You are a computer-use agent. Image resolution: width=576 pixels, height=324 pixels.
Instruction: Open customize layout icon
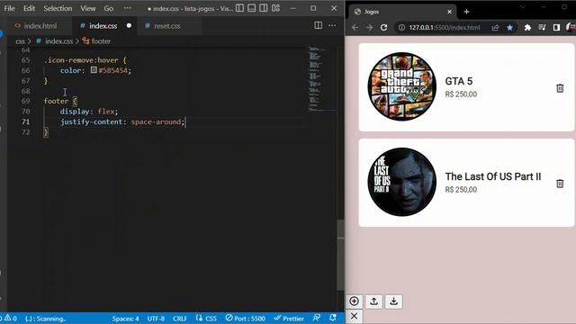tap(276, 8)
